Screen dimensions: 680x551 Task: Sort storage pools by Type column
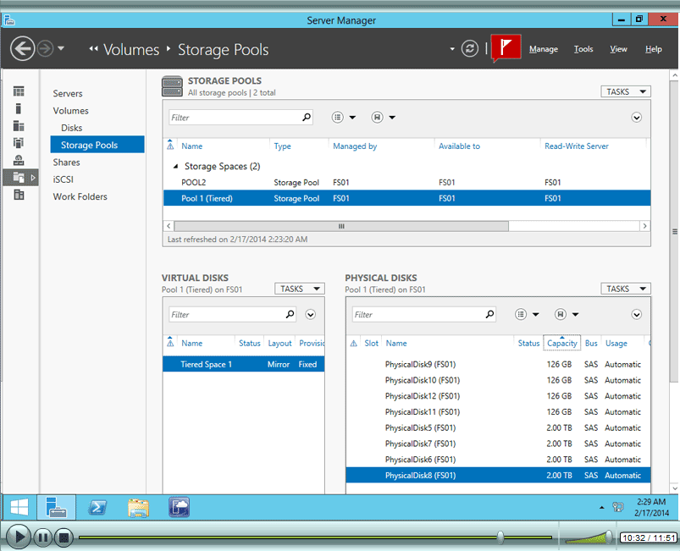282,146
